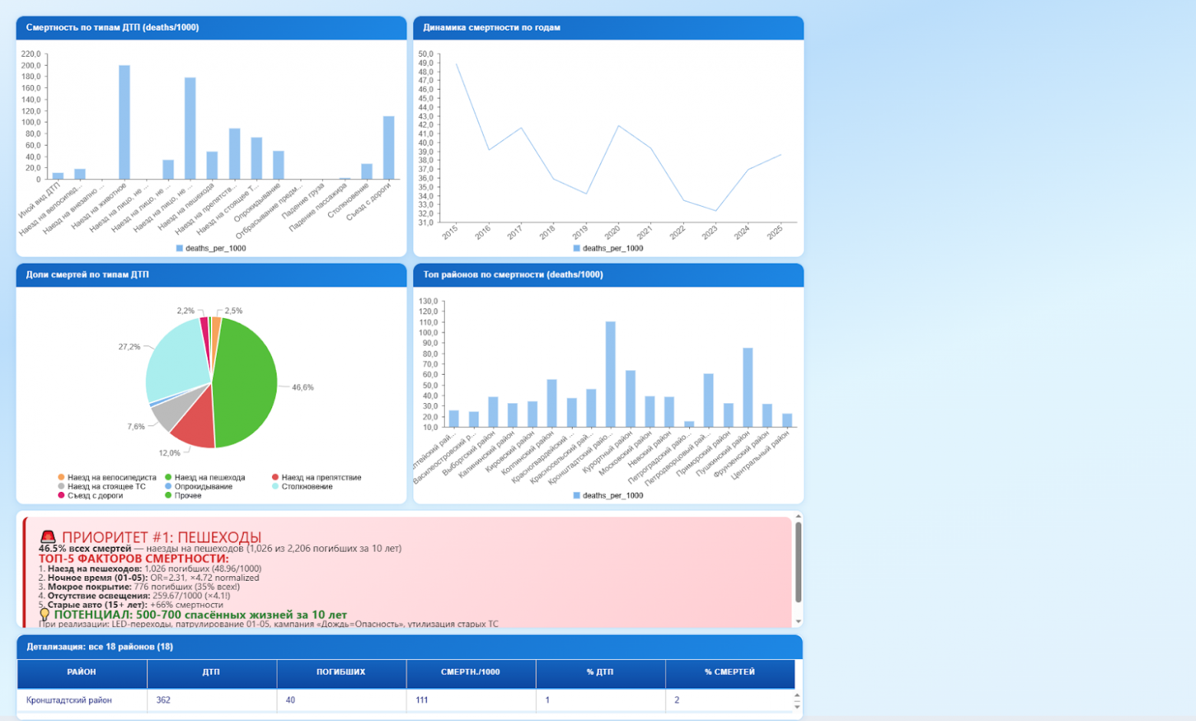This screenshot has height=721, width=1196.
Task: Sort table by РАЙОН column header
Action: (x=81, y=672)
